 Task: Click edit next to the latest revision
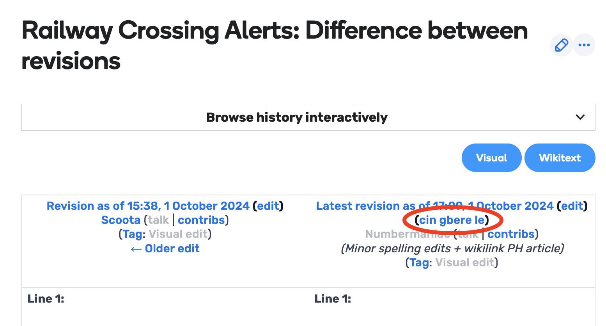(572, 206)
